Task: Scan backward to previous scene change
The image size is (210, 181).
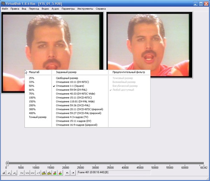Action: click(x=55, y=173)
